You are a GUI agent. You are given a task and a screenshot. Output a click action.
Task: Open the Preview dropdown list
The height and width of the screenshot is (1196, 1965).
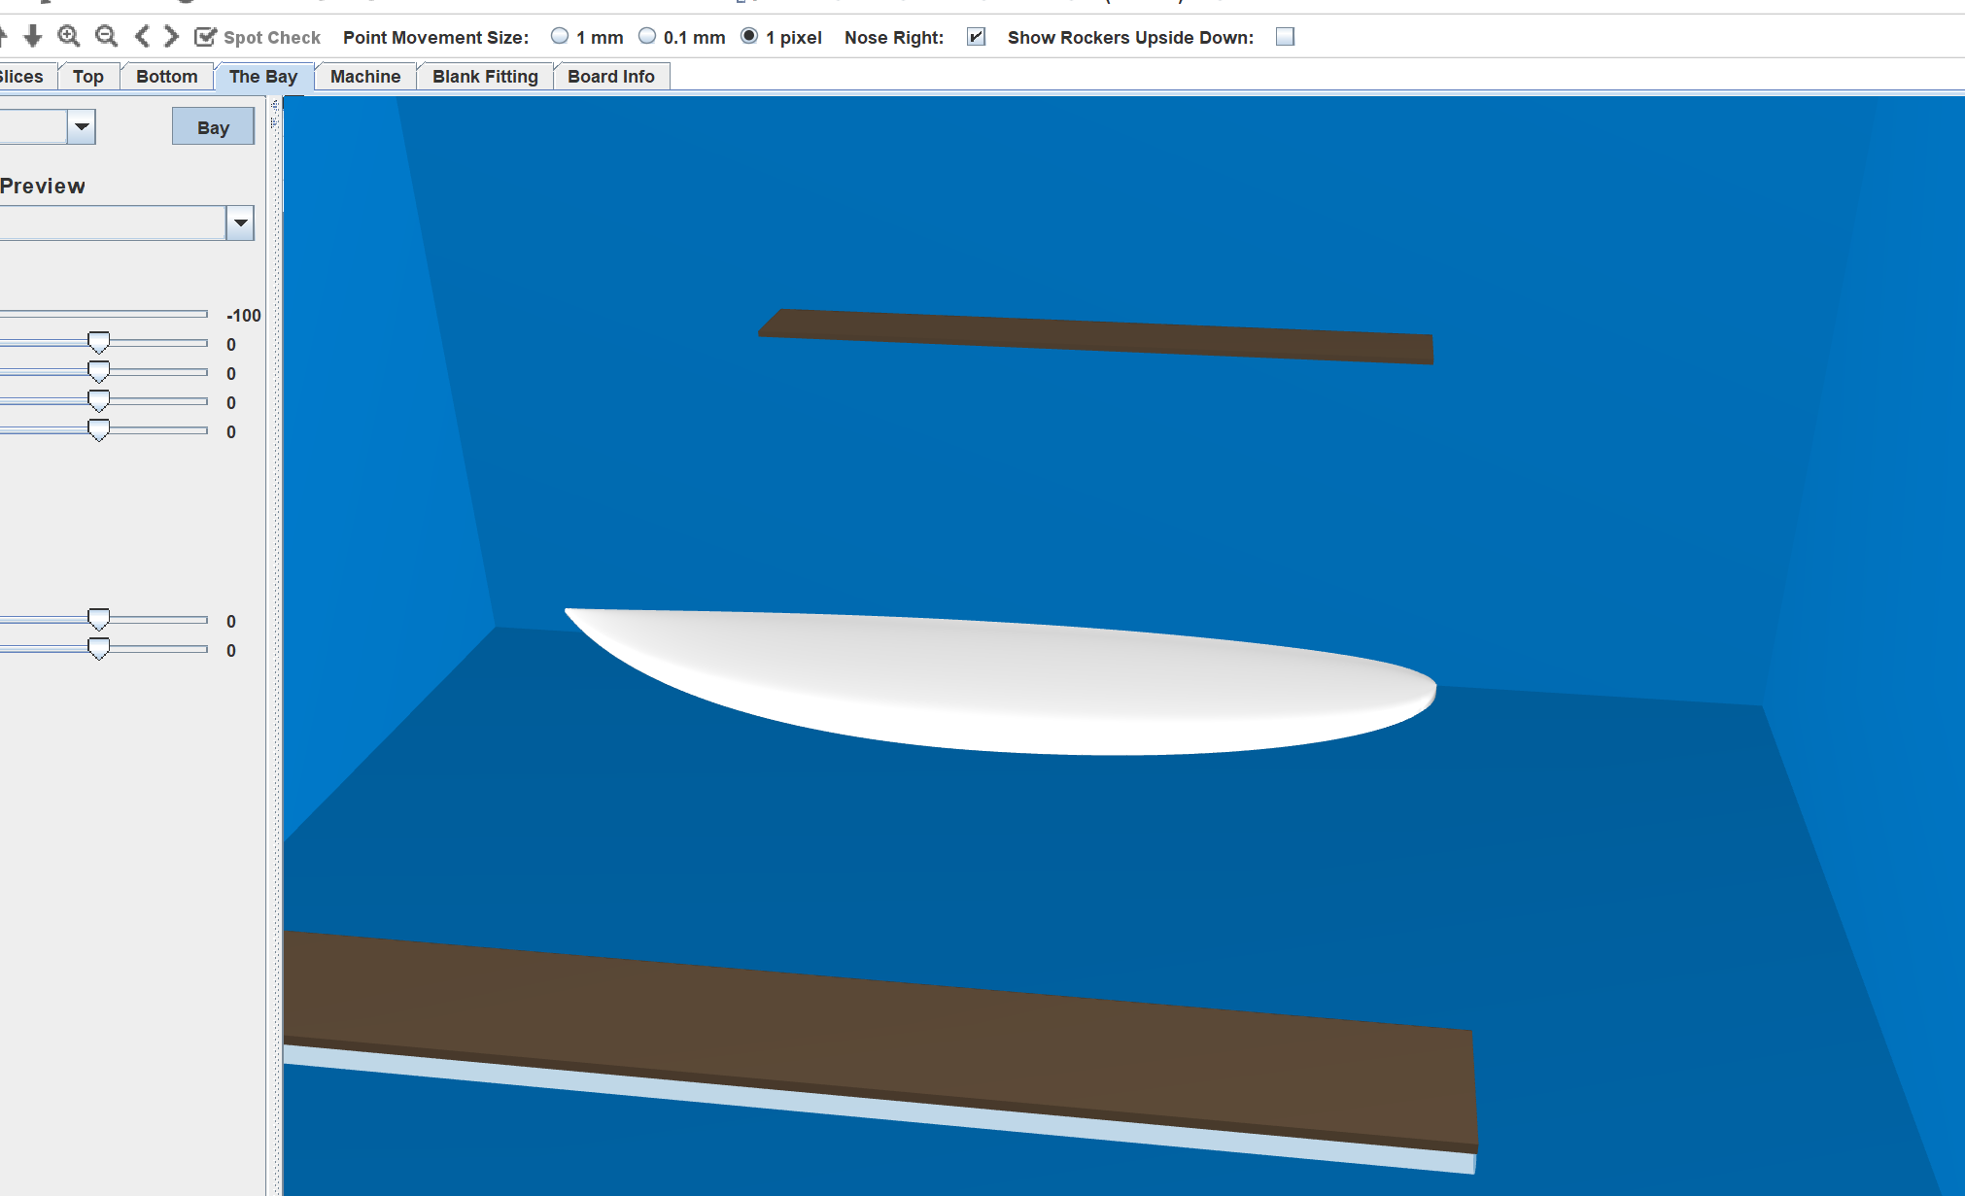coord(239,222)
